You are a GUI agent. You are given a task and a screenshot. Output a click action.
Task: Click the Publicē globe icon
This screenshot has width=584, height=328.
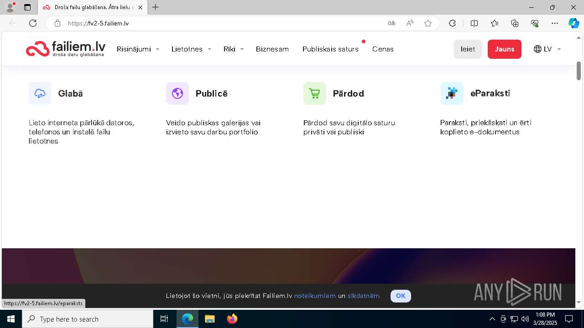point(177,93)
